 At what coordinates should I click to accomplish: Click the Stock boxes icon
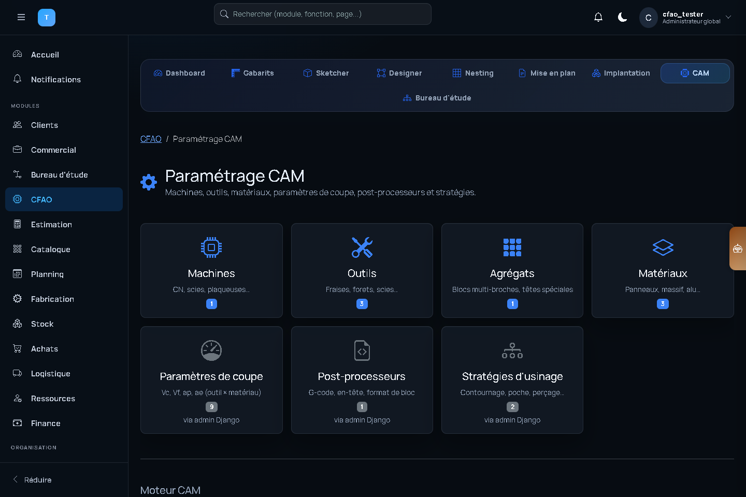point(17,324)
